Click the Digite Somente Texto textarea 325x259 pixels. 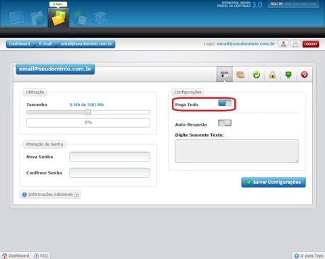click(x=237, y=151)
